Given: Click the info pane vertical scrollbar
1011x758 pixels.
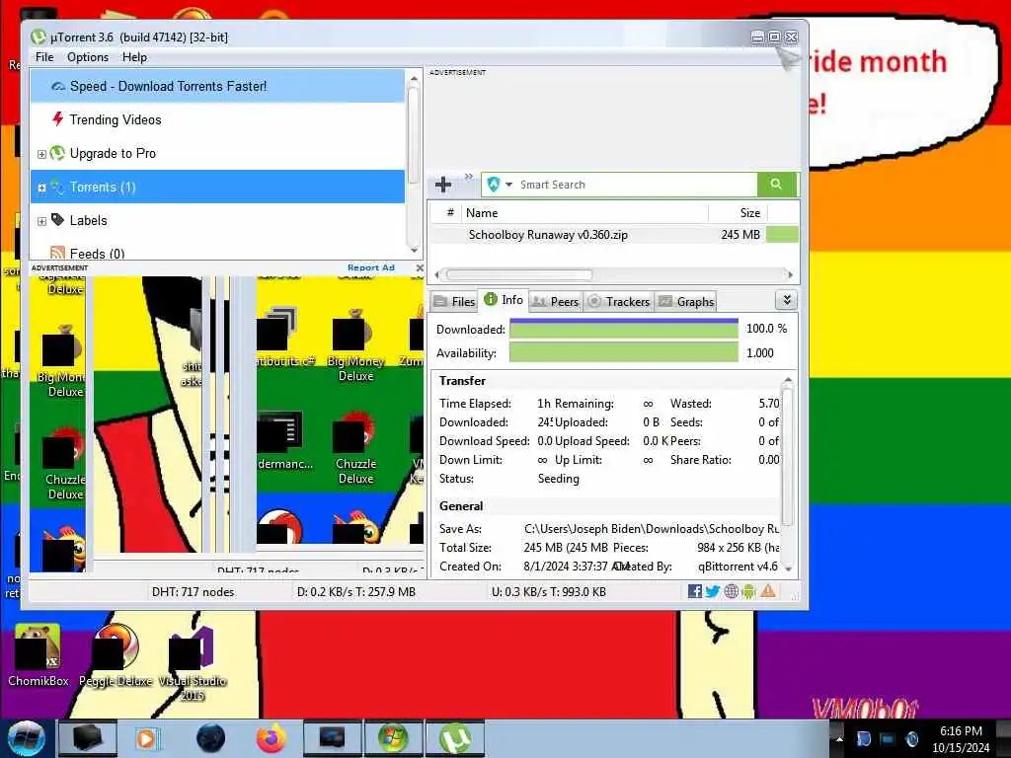Looking at the screenshot, I should click(x=787, y=454).
